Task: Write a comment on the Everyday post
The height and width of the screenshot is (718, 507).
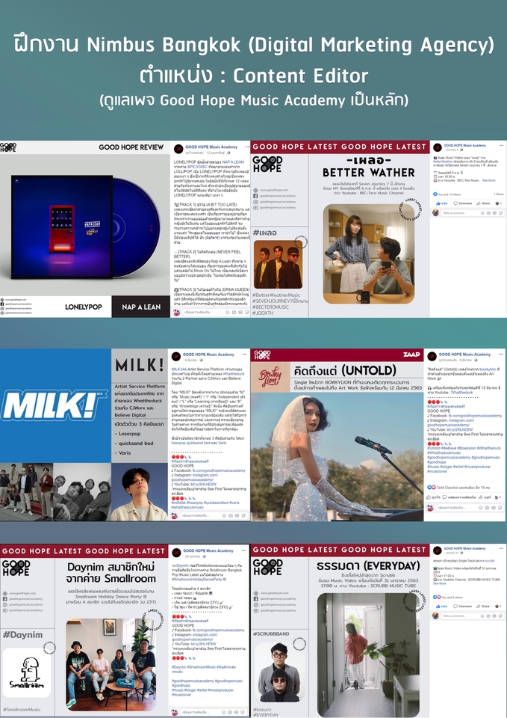Action: point(473,616)
